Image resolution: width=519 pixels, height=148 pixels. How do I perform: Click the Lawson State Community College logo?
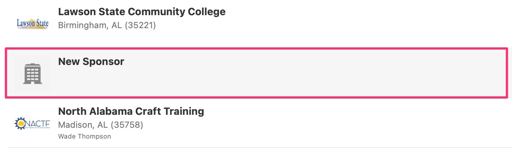pos(33,24)
